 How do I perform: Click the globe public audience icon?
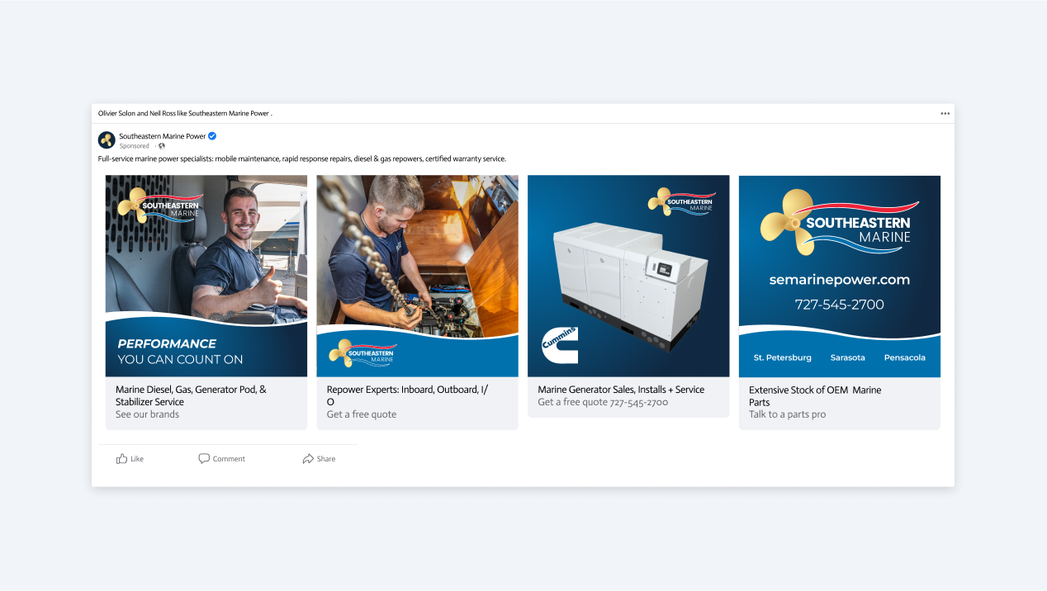coord(162,146)
